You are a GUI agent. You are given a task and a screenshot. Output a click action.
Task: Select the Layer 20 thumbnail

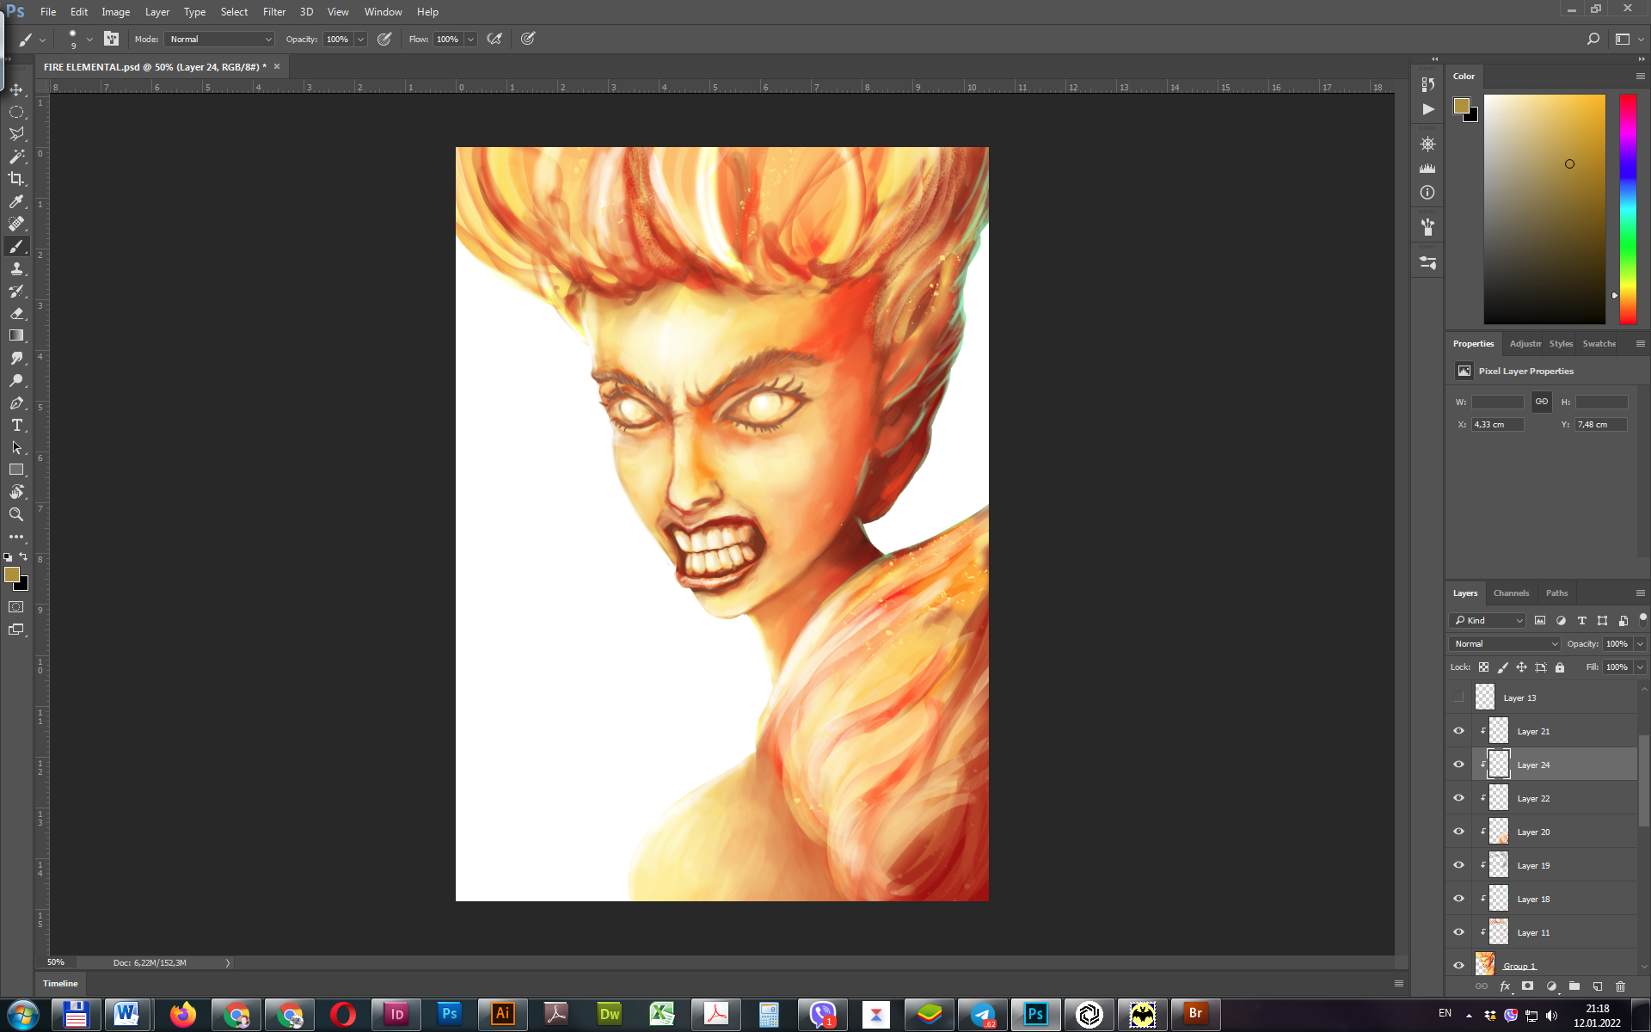tap(1499, 832)
